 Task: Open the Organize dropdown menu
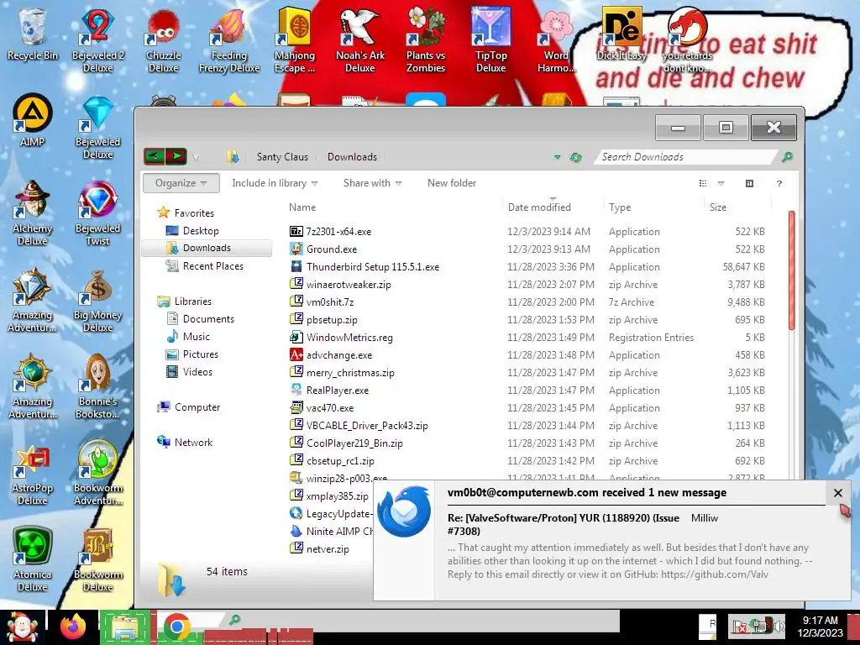point(181,183)
